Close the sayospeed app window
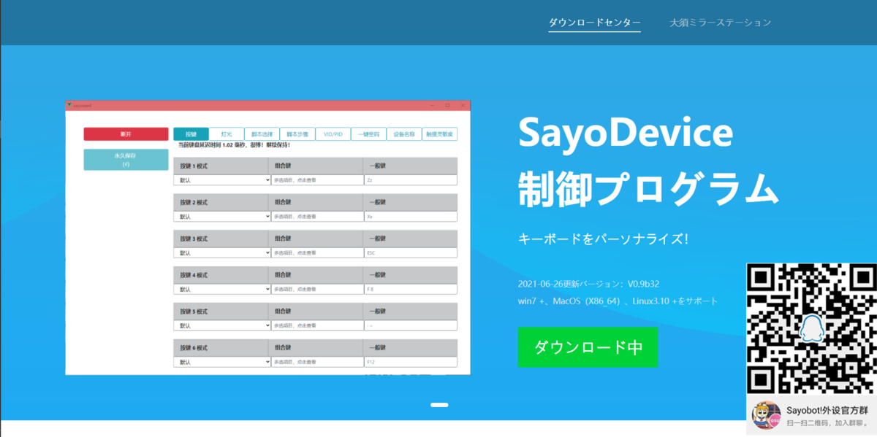Screen dimensions: 877x437 pos(463,105)
